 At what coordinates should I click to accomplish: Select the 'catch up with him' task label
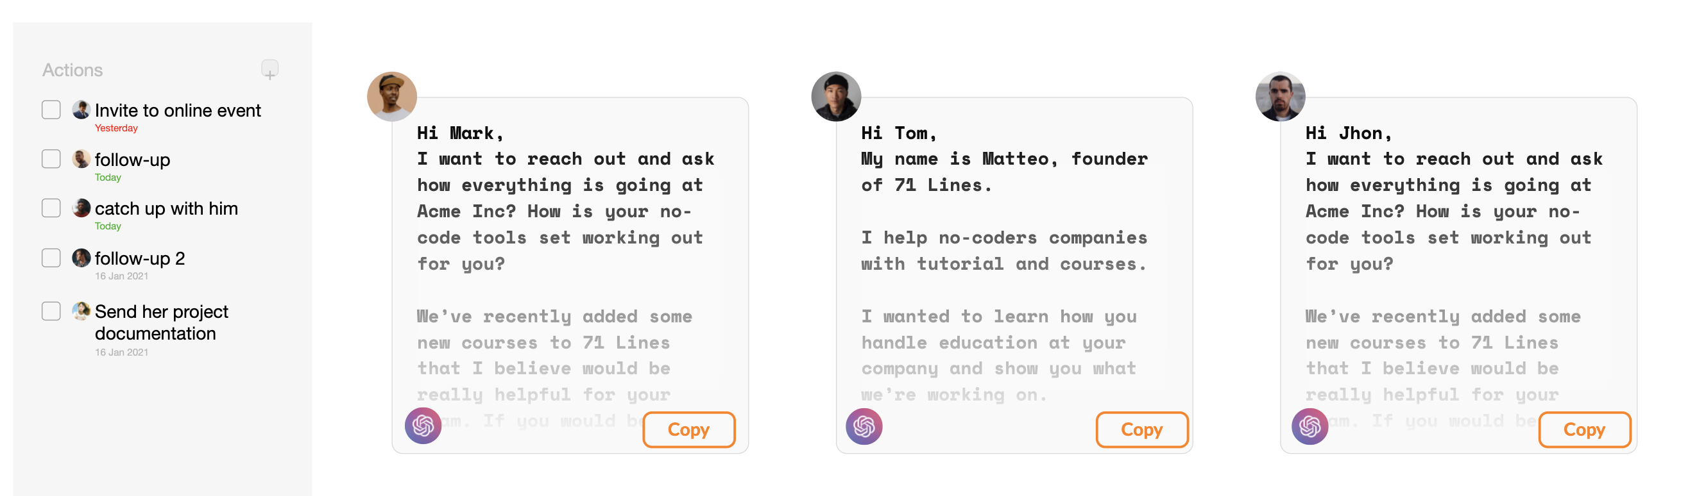coord(166,208)
